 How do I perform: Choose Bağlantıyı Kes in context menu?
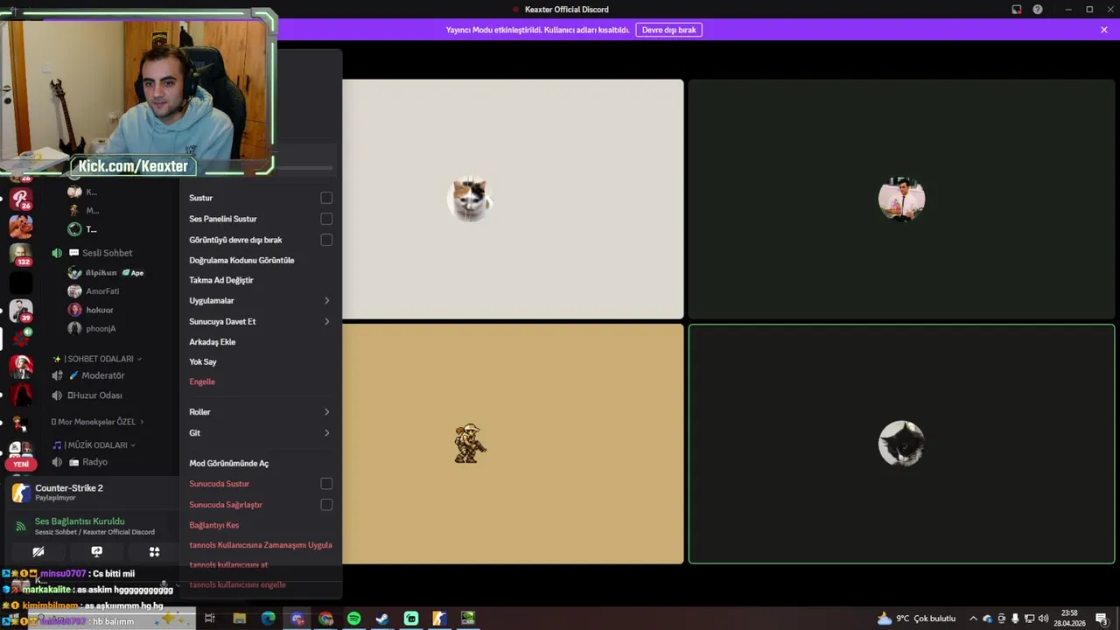pos(260,525)
